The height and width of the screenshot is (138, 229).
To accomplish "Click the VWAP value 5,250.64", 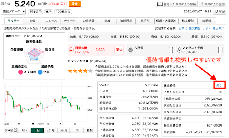I will pos(151,85).
